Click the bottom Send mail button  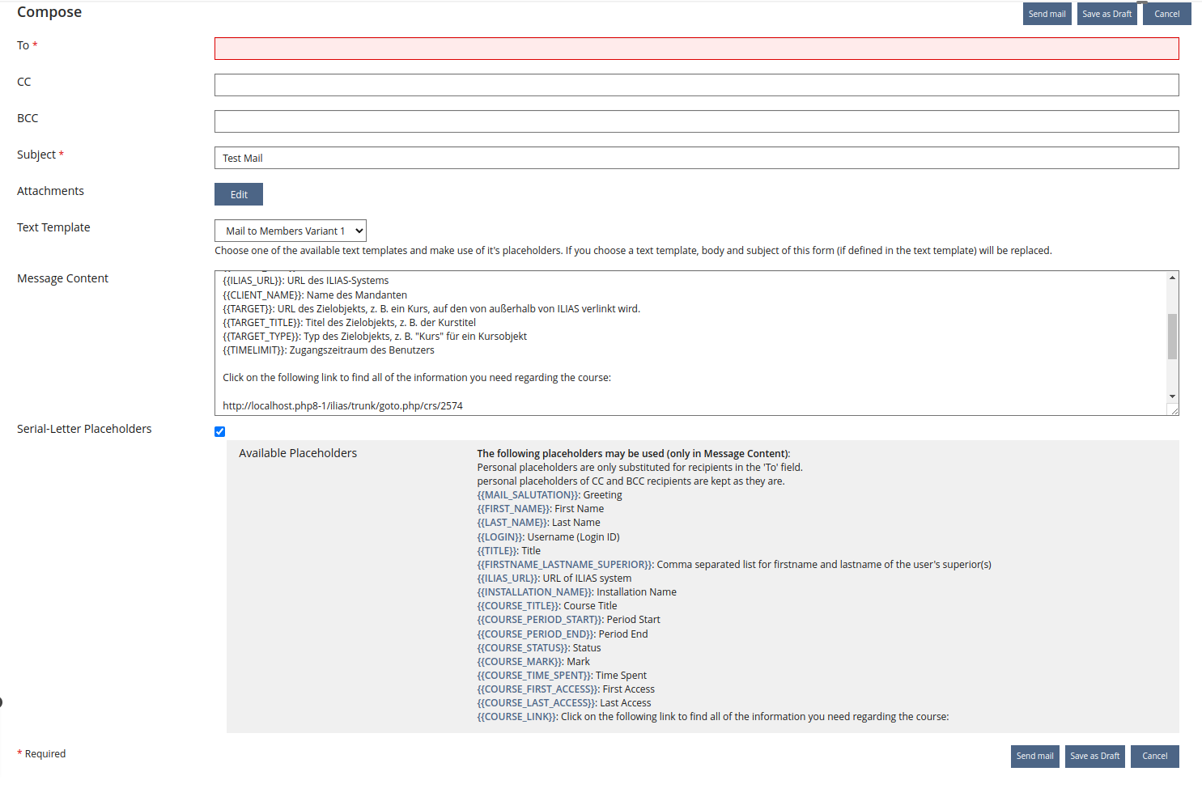(1034, 756)
